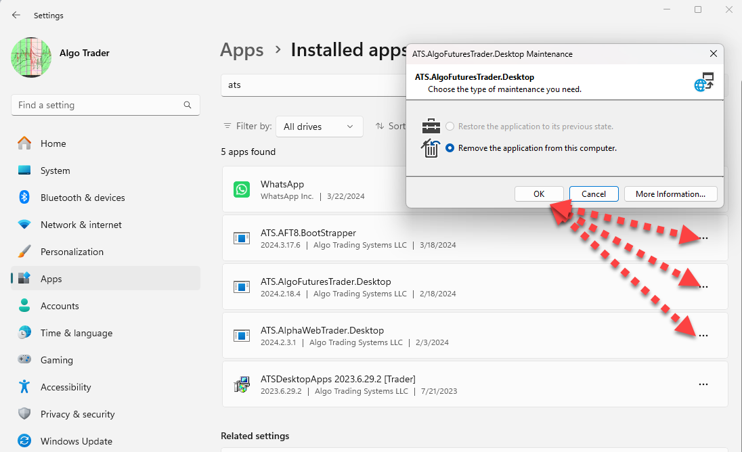Image resolution: width=742 pixels, height=452 pixels.
Task: Click the Apps breadcrumb link
Action: [x=242, y=50]
